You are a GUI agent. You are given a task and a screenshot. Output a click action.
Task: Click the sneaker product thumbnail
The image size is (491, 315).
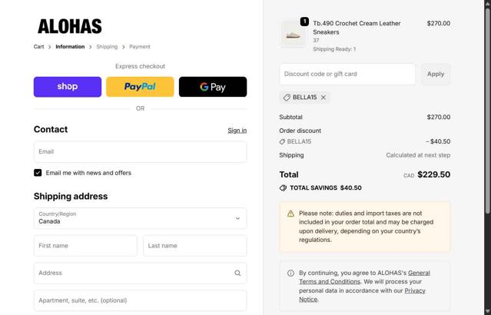[293, 34]
